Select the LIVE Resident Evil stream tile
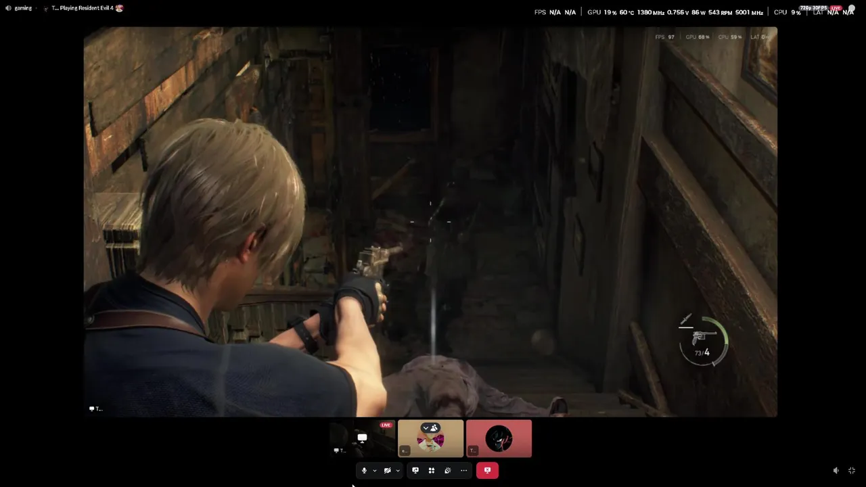 click(x=362, y=438)
